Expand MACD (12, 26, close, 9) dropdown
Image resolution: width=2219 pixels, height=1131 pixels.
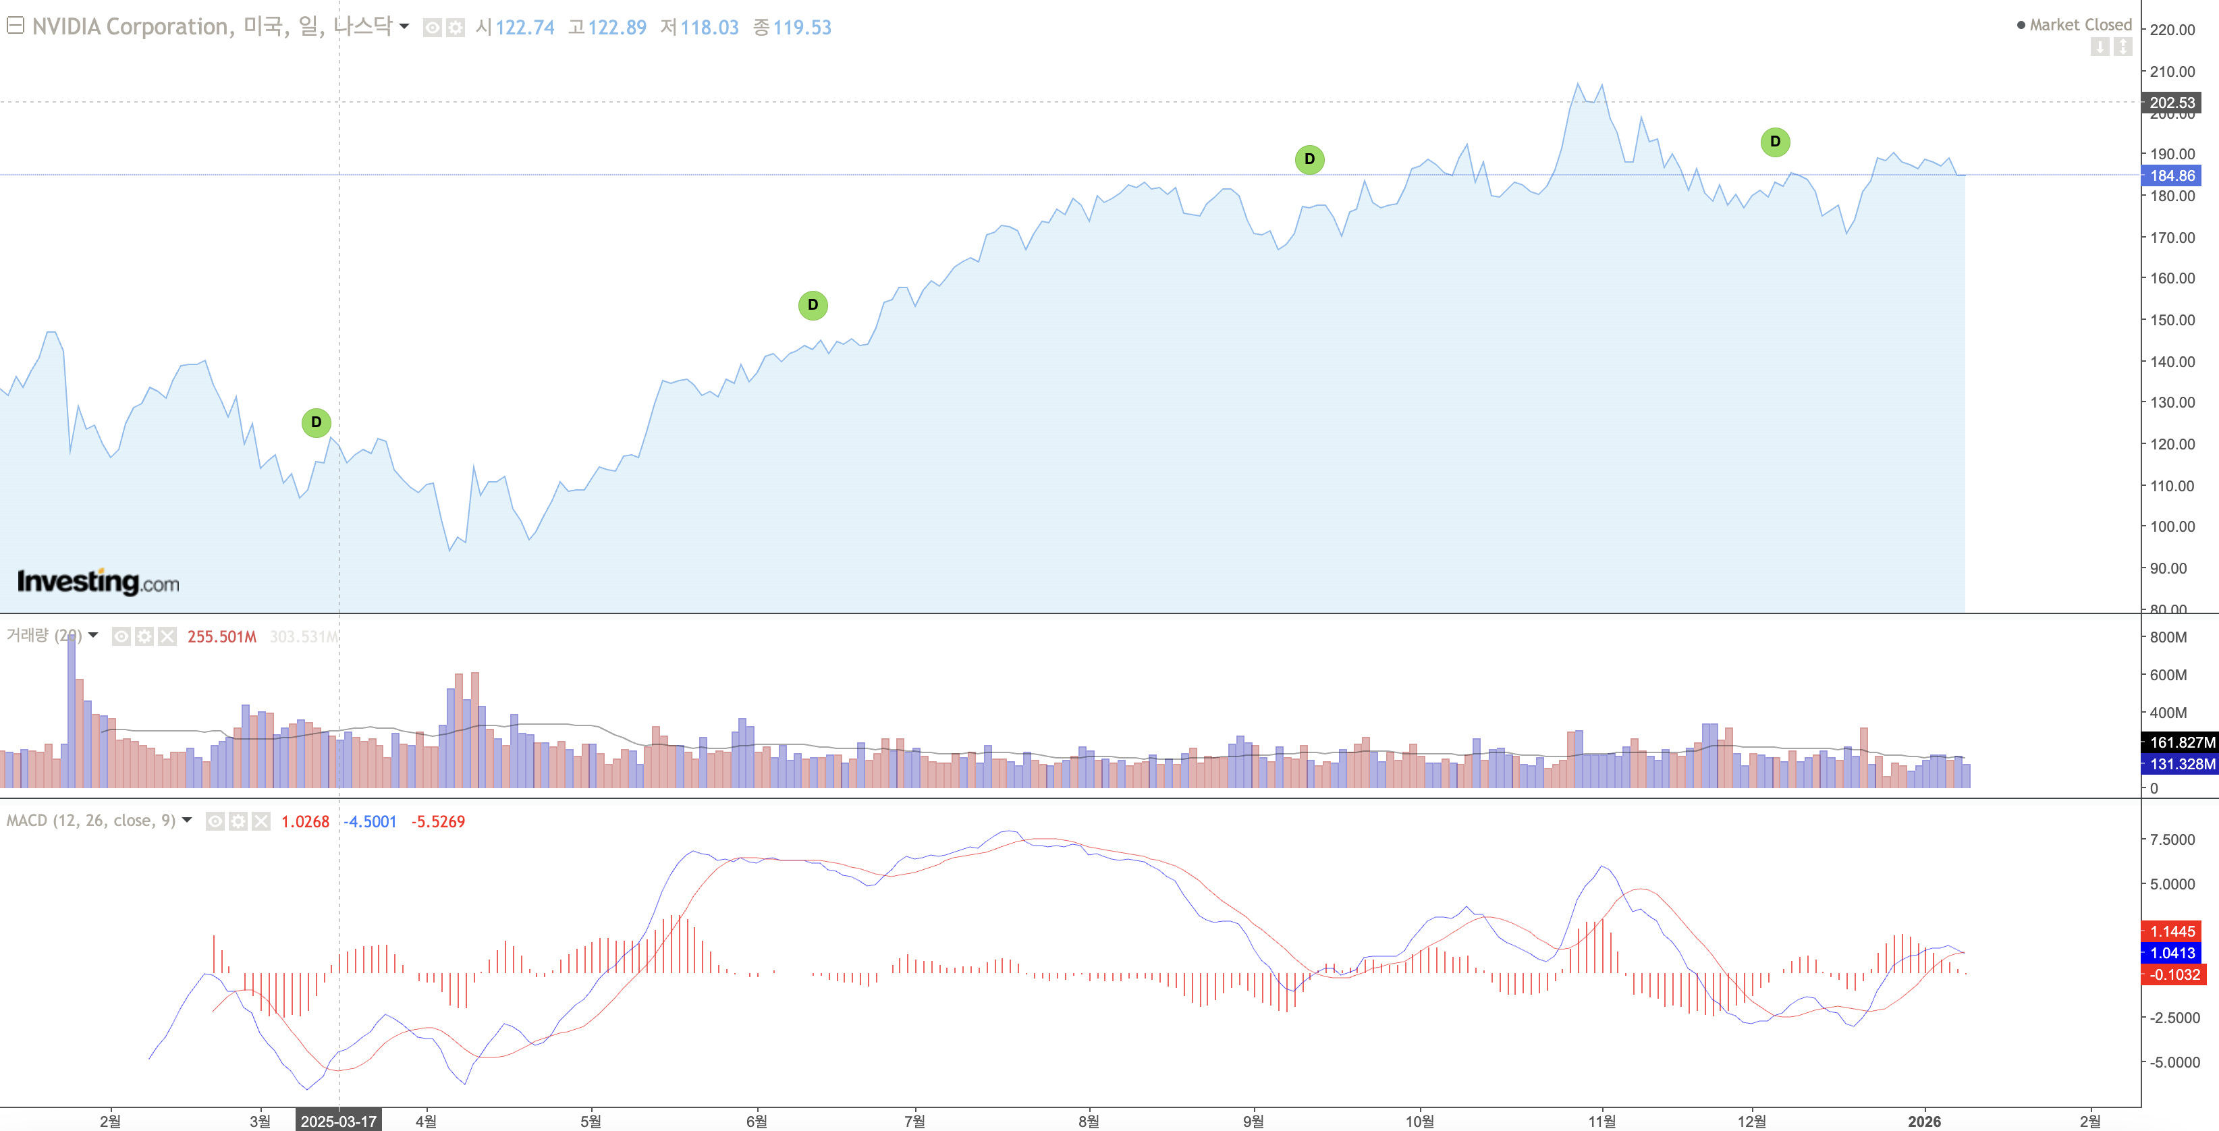tap(187, 821)
